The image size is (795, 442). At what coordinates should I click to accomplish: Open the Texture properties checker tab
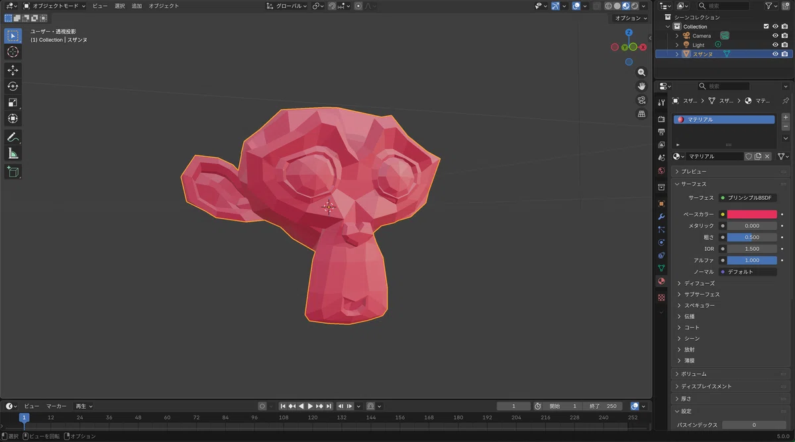tap(661, 298)
